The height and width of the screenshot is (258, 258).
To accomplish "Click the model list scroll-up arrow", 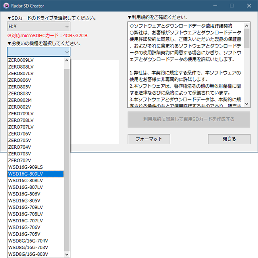I will tap(67, 60).
